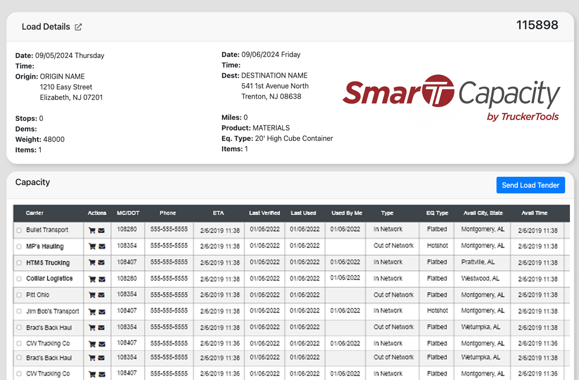579x380 pixels.
Task: Click the Weight value 48000
Action: coord(54,140)
